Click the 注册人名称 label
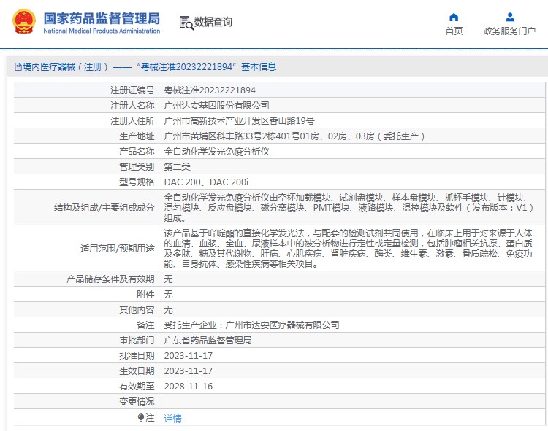The height and width of the screenshot is (431, 548). point(132,106)
